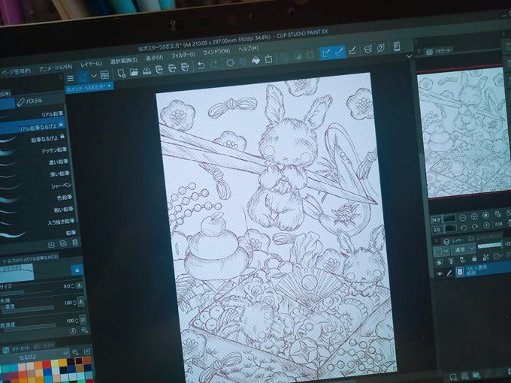Click zoom out in Navigator panel
This screenshot has height=383, width=511.
coord(462,218)
